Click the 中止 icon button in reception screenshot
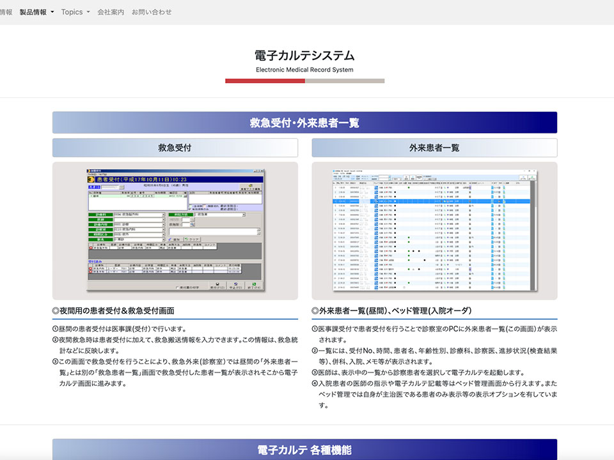 pyautogui.click(x=237, y=286)
